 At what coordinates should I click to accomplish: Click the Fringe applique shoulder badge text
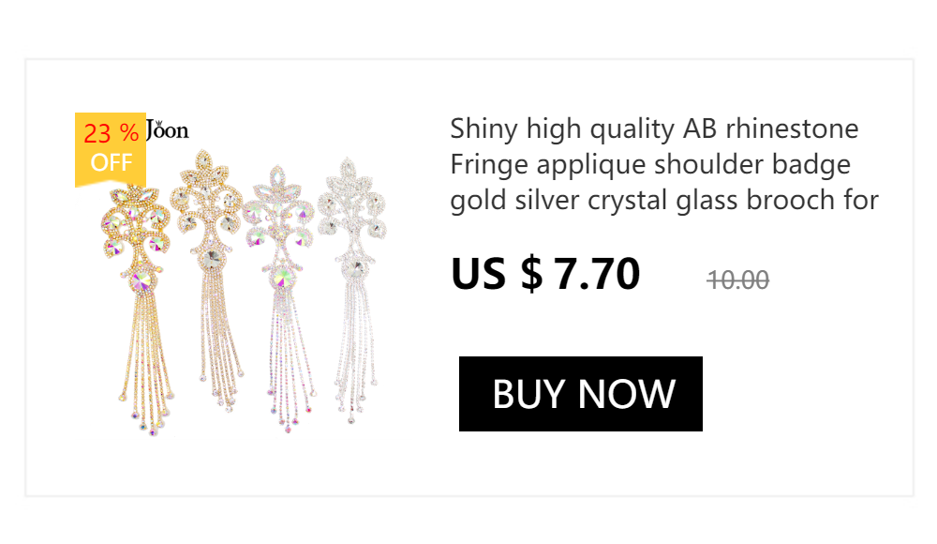tap(650, 164)
